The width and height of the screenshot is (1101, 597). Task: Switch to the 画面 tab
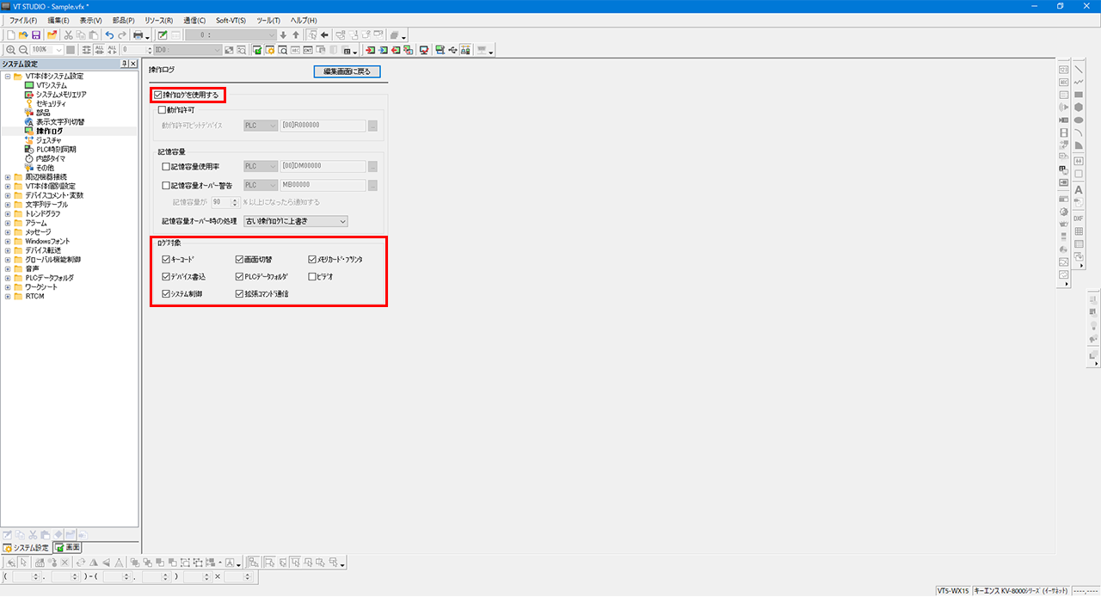click(x=68, y=547)
